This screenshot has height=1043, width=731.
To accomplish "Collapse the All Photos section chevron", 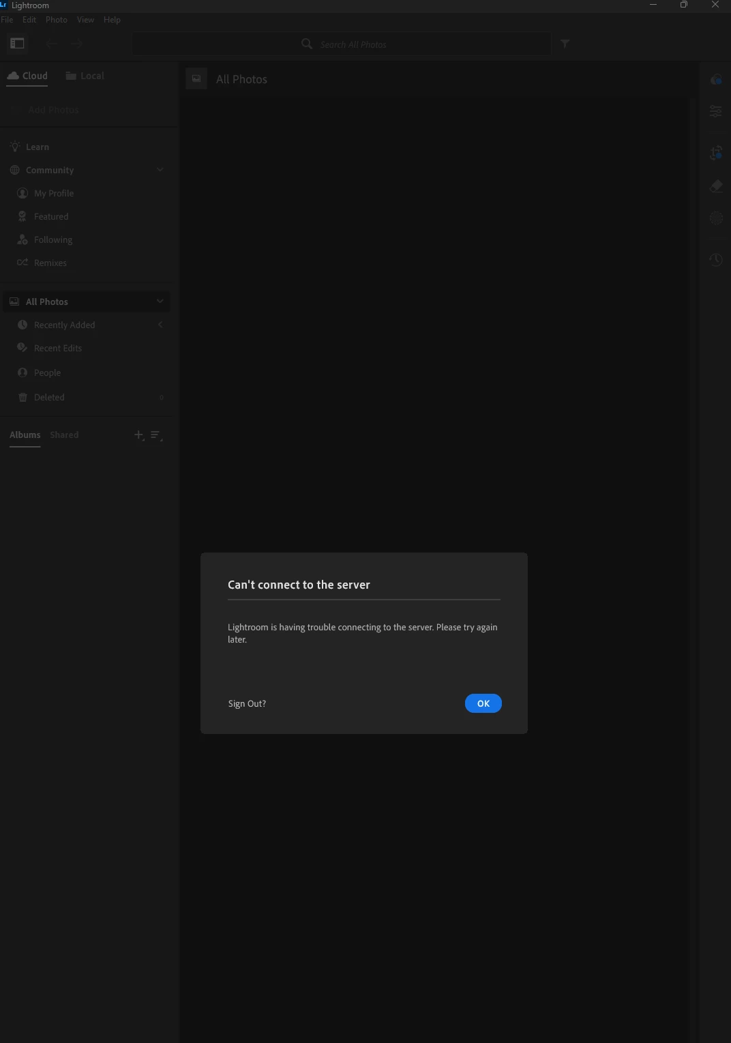I will [160, 302].
